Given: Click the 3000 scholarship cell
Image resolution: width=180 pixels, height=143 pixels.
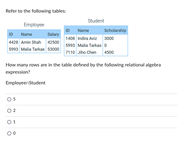Looking at the screenshot, I should tap(109, 39).
